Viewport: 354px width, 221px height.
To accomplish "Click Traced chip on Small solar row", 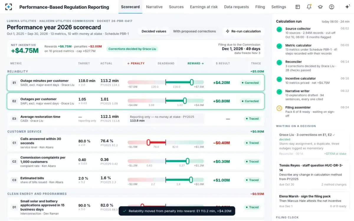I will (252, 207).
